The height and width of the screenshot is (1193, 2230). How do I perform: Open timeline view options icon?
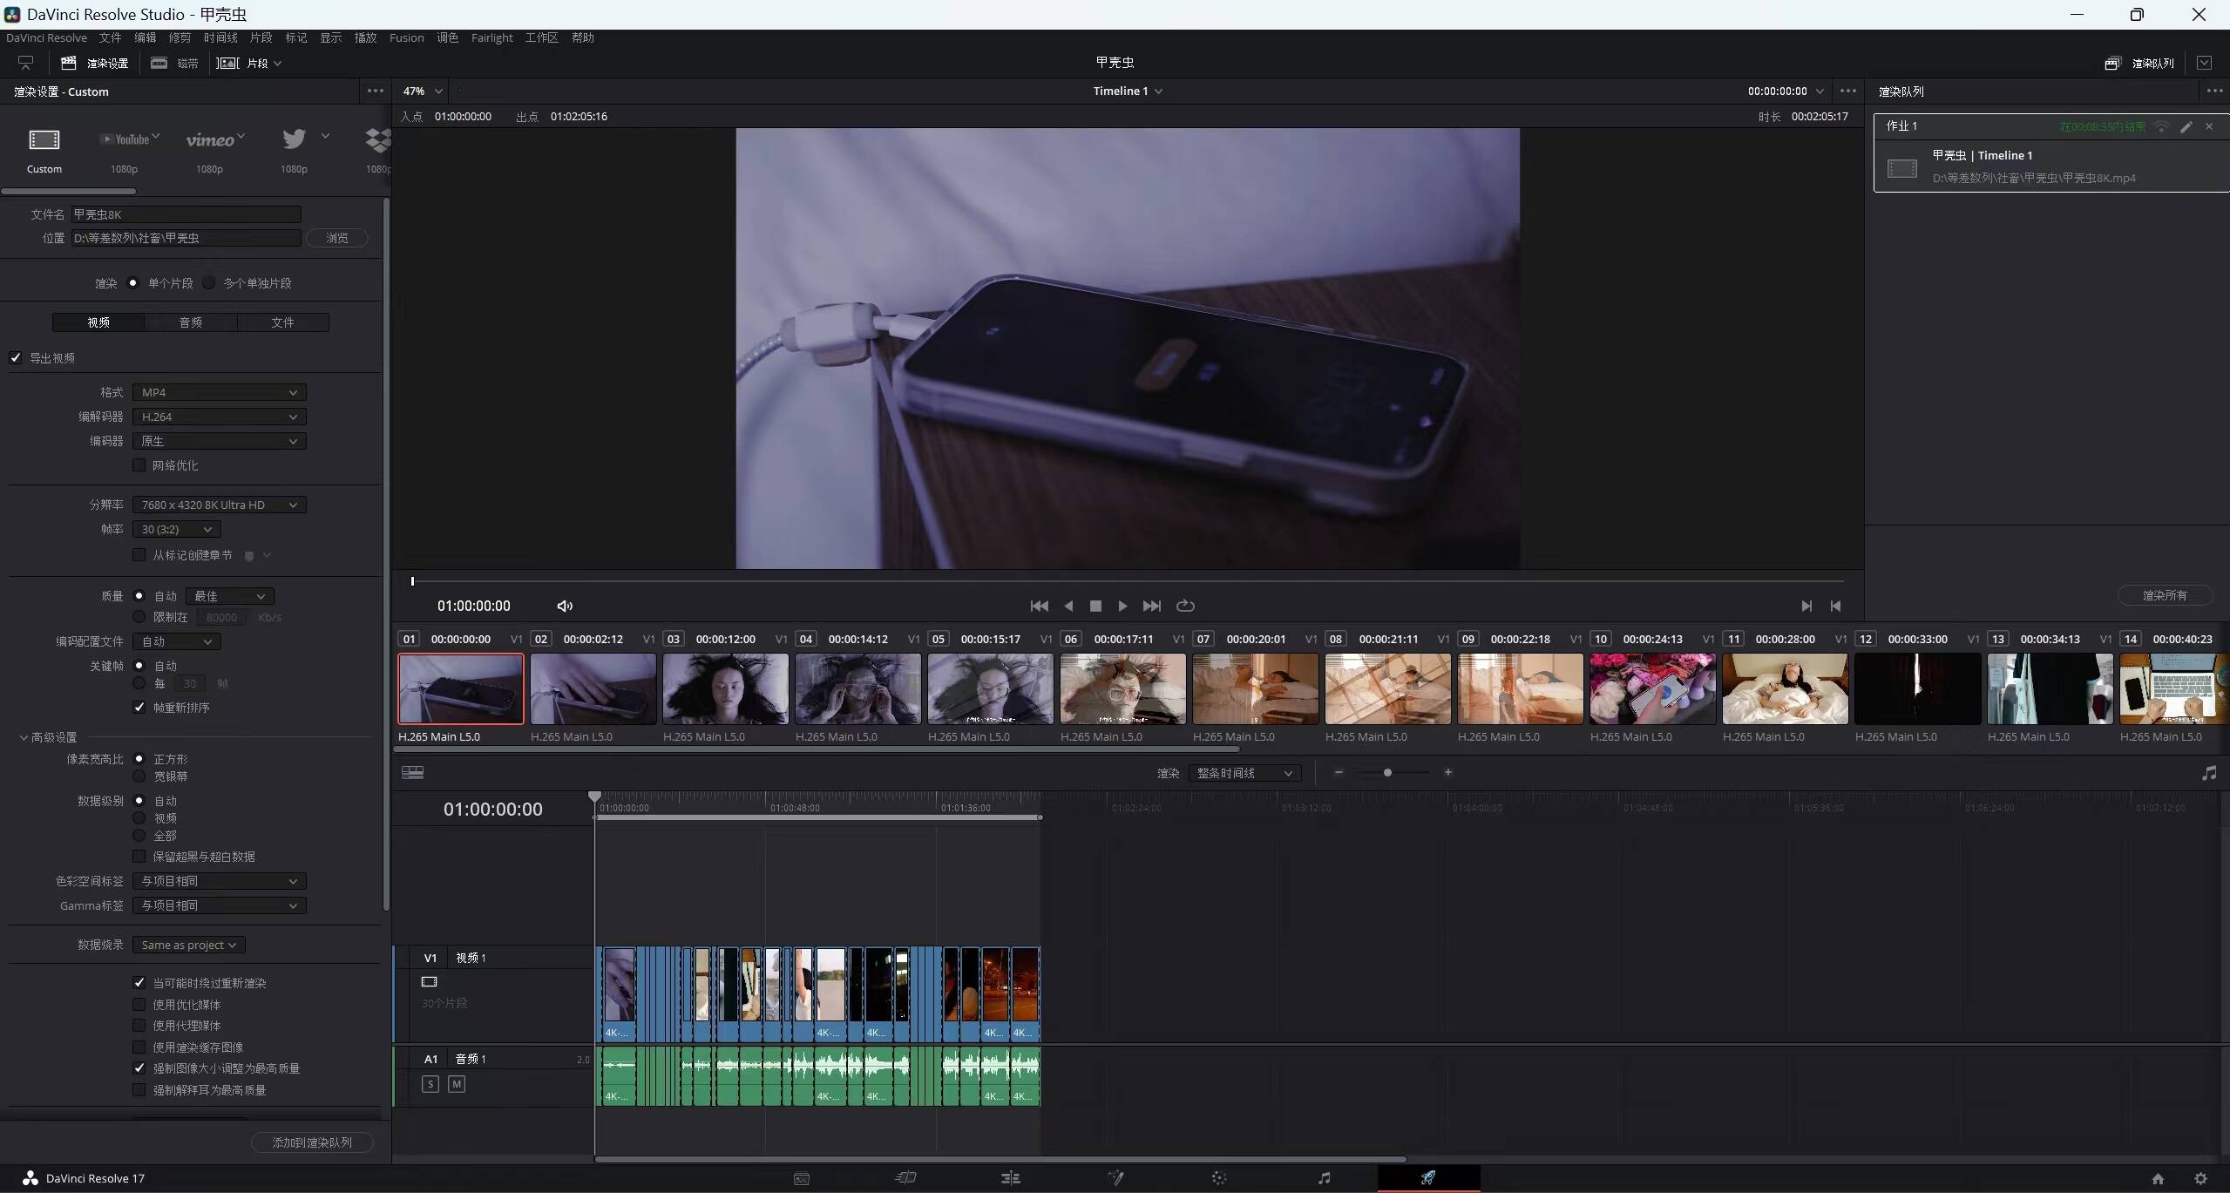point(412,772)
